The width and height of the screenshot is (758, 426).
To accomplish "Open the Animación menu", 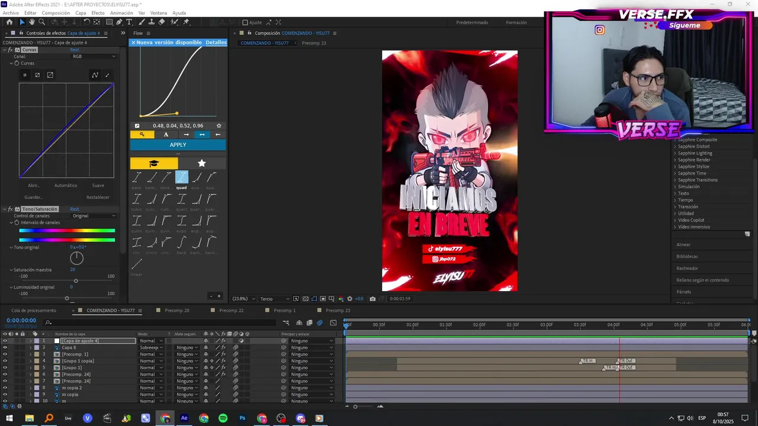I will coord(121,13).
